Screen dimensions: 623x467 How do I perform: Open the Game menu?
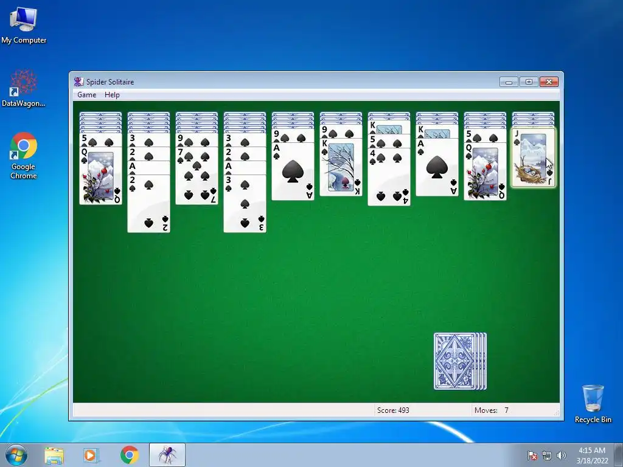[86, 94]
